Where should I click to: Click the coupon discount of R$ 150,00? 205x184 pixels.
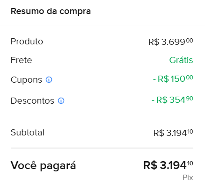click(173, 78)
